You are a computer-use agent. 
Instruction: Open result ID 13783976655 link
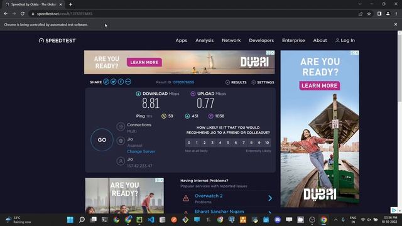tap(183, 82)
